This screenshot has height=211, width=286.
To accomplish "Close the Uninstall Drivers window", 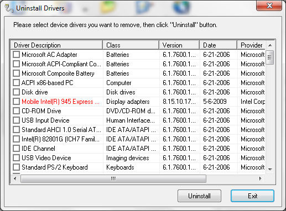I will (x=269, y=6).
